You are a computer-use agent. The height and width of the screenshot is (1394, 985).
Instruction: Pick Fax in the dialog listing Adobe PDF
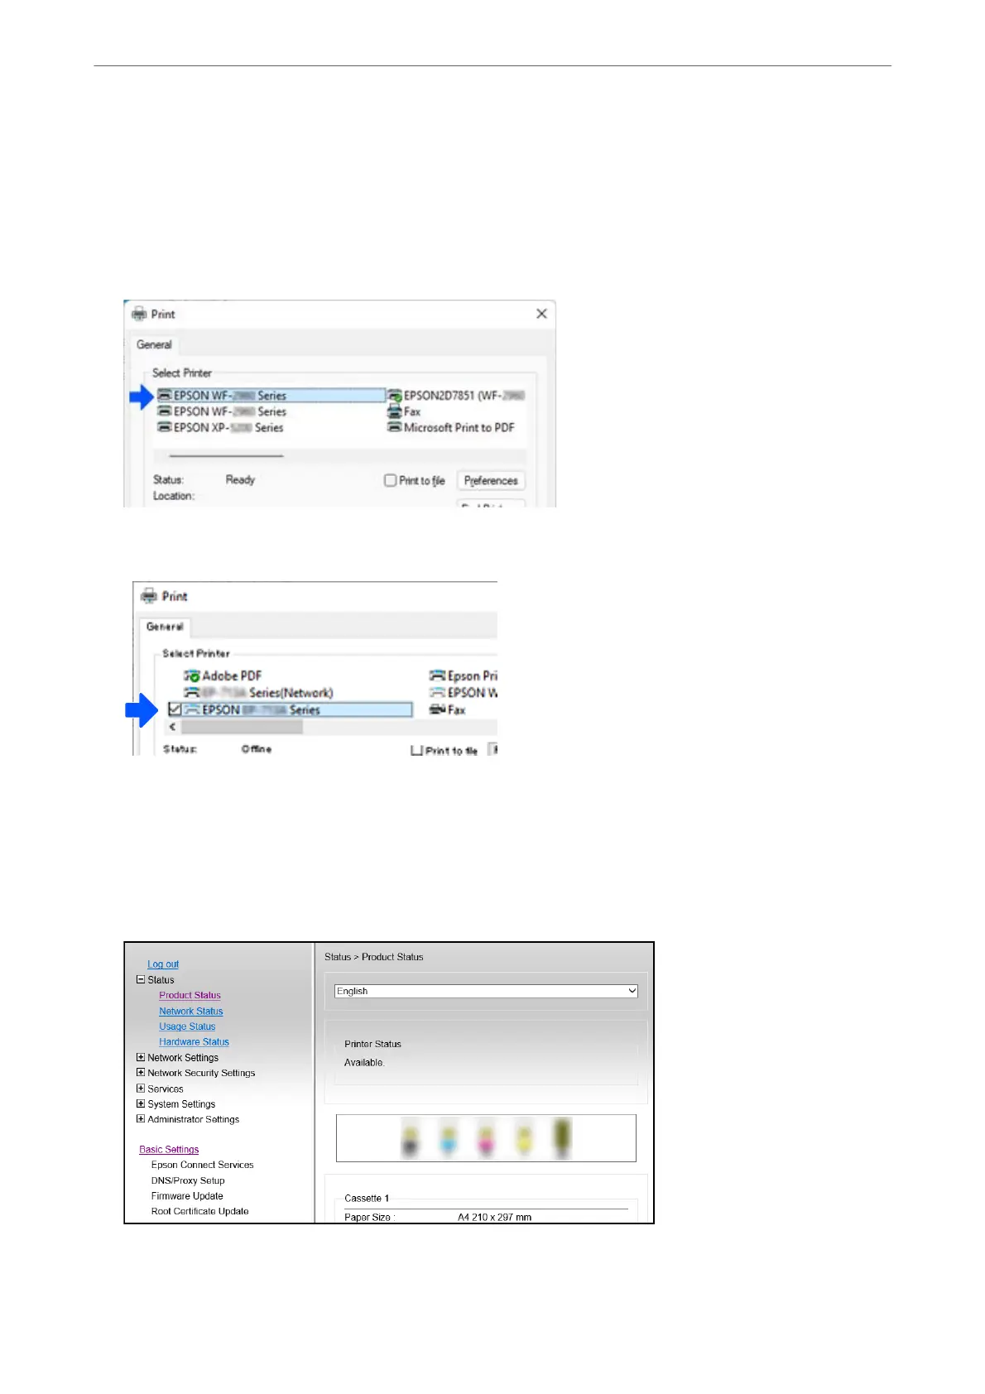(x=447, y=710)
